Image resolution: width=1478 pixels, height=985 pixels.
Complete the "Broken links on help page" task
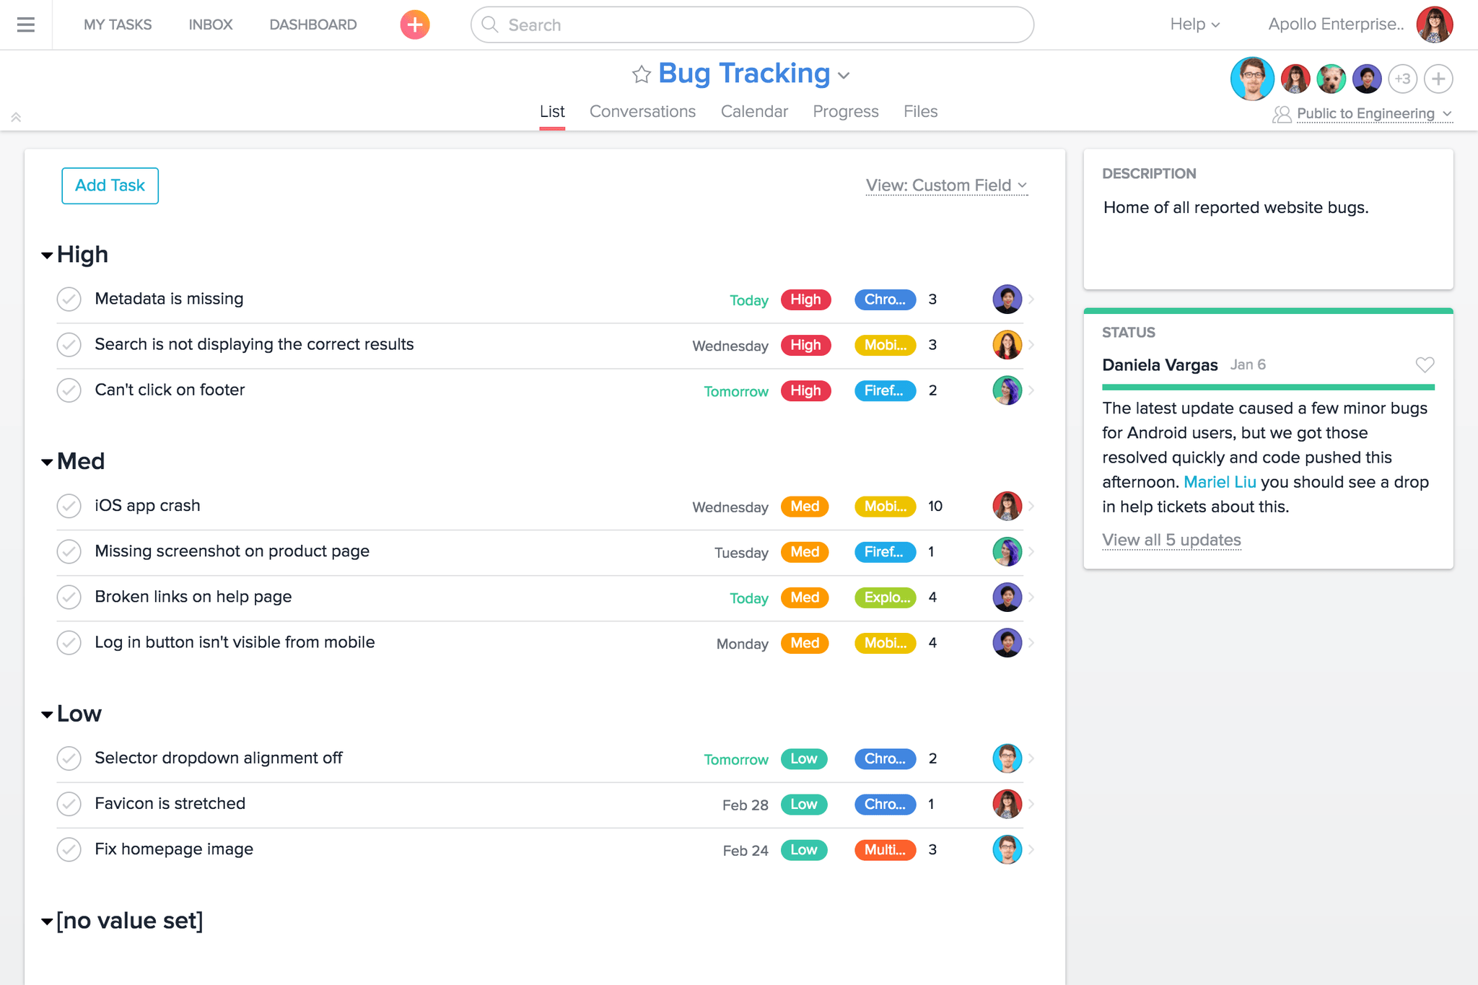69,597
